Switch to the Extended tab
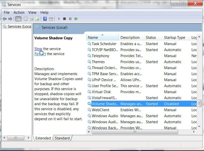204x151 pixels. tap(43, 138)
